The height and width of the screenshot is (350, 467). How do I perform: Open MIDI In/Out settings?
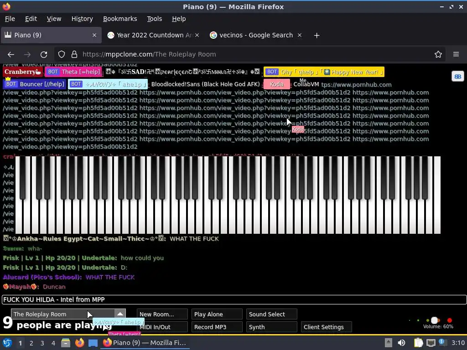[162, 327]
